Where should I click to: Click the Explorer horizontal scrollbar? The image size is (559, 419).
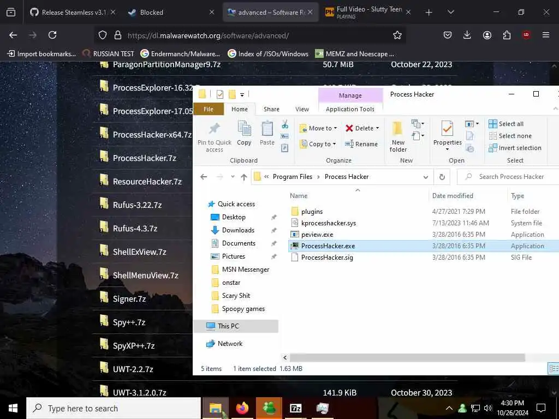coord(407,357)
